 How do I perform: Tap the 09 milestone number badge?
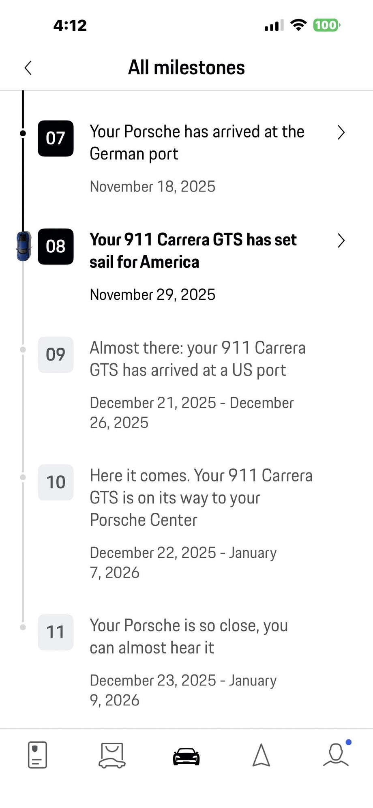(56, 355)
